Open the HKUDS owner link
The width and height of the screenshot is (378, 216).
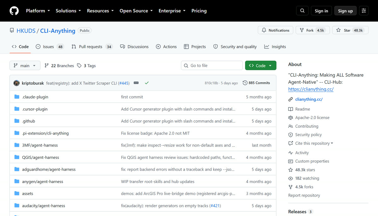[x=26, y=30]
